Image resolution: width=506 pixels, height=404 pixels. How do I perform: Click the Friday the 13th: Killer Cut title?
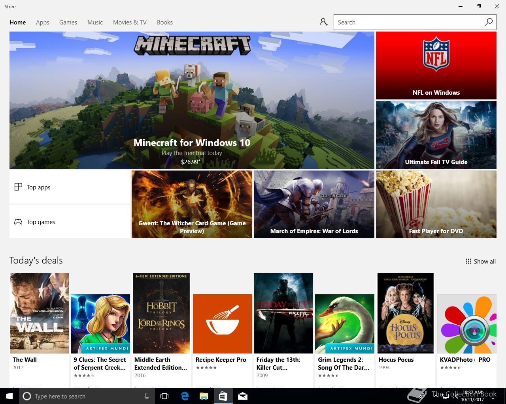(x=278, y=364)
